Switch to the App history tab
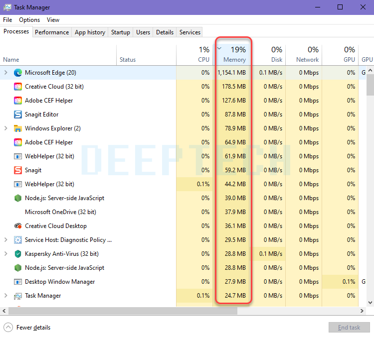This screenshot has height=337, width=374. coord(90,32)
